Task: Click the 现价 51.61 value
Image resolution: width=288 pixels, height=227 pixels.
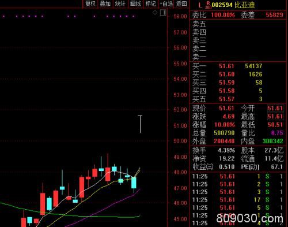Action: [x=226, y=108]
